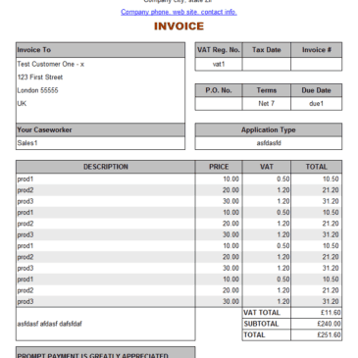Select the 21.20 total in second row
This screenshot has width=358, height=358.
(331, 190)
